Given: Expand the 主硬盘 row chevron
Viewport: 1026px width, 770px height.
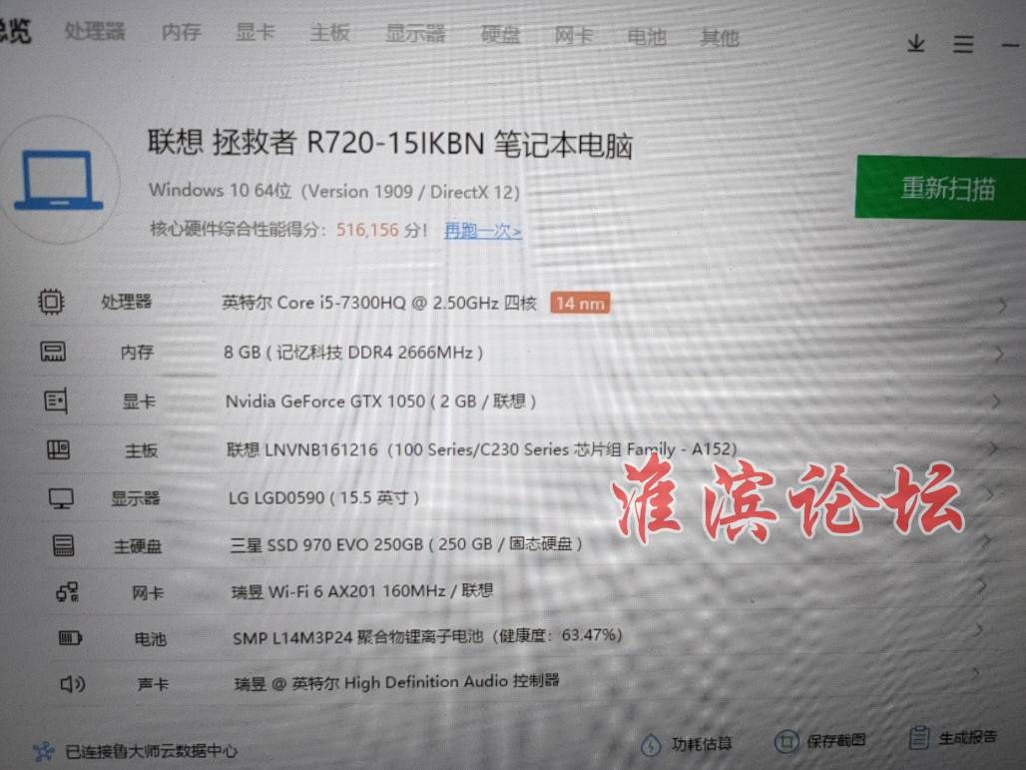Looking at the screenshot, I should pyautogui.click(x=985, y=541).
